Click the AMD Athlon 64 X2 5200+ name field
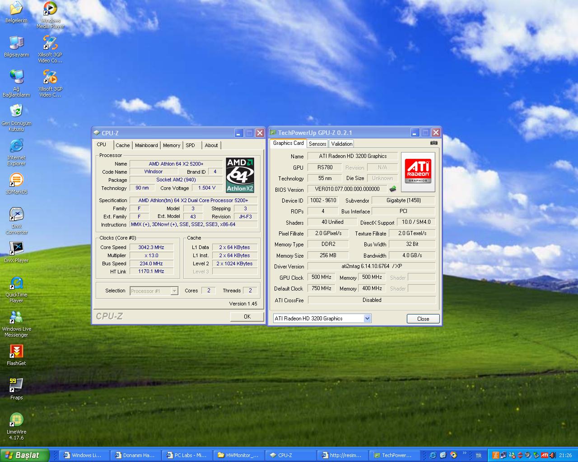The image size is (578, 462). 176,164
